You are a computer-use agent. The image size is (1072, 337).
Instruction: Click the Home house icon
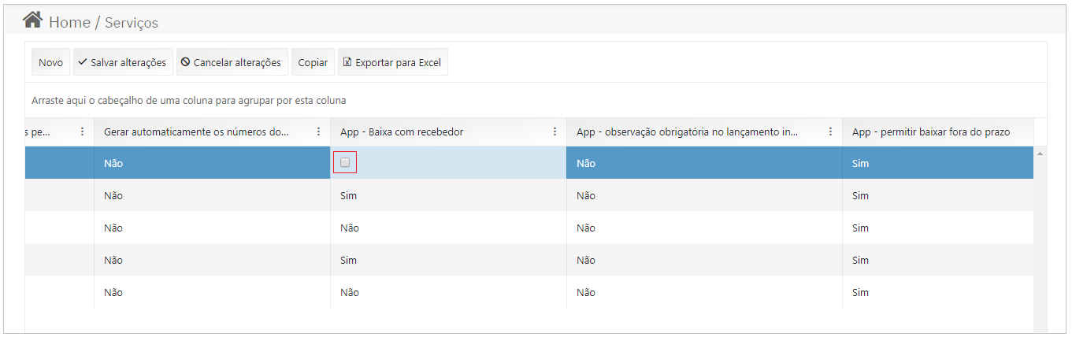tap(32, 20)
